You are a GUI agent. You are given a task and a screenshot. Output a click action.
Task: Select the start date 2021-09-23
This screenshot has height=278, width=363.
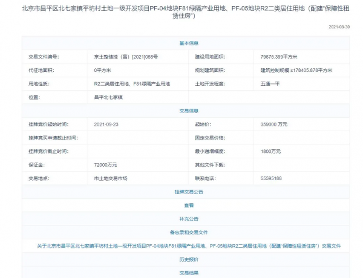pos(106,124)
